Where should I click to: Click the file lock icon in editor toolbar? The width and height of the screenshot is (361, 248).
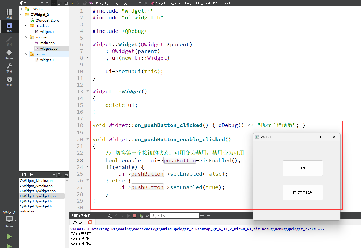point(85,3)
